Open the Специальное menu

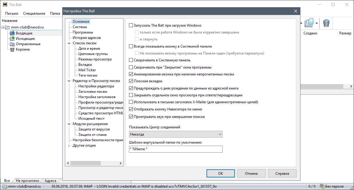pos(34,13)
